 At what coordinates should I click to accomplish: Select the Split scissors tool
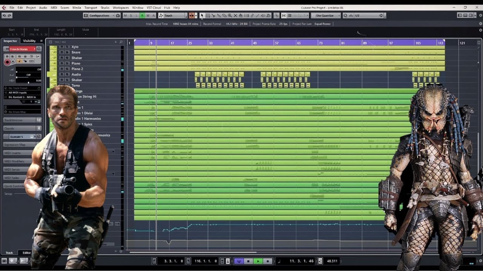(x=213, y=15)
